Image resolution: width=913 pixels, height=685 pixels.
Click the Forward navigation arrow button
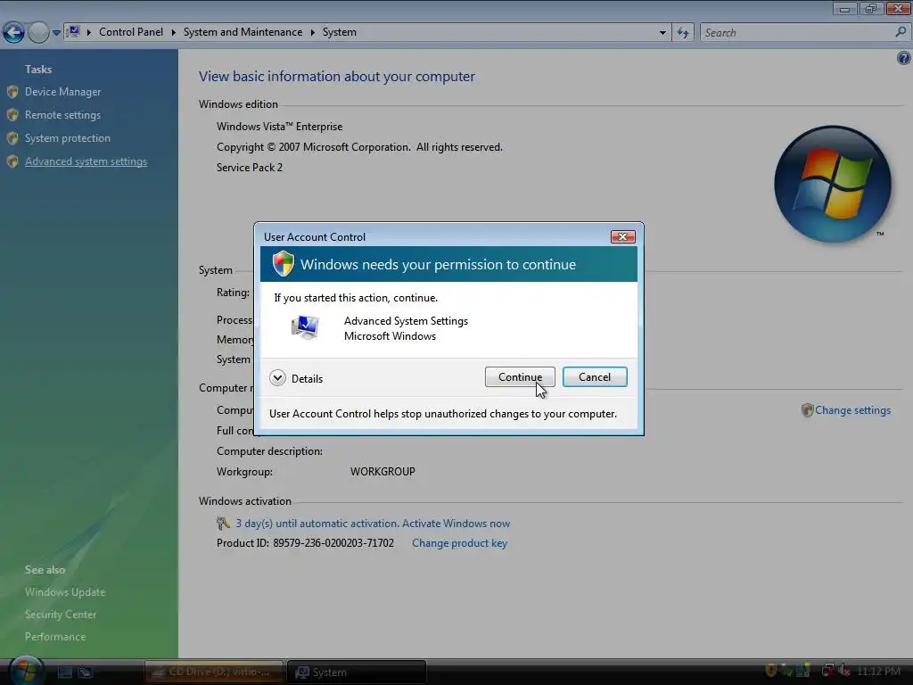38,33
